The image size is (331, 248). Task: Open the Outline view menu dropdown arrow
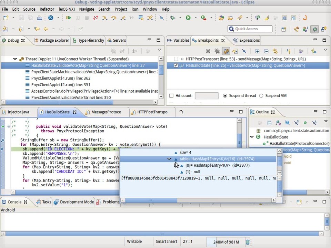[x=326, y=121]
